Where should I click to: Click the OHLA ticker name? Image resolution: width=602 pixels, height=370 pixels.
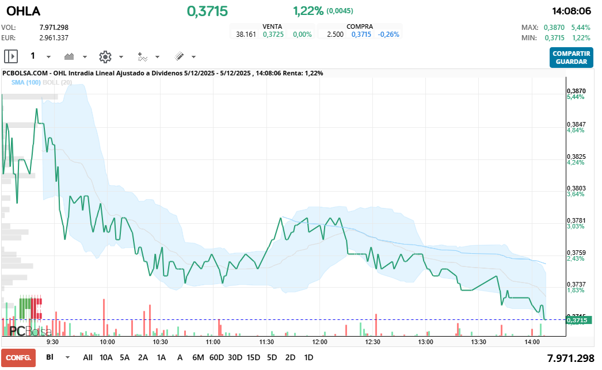24,11
